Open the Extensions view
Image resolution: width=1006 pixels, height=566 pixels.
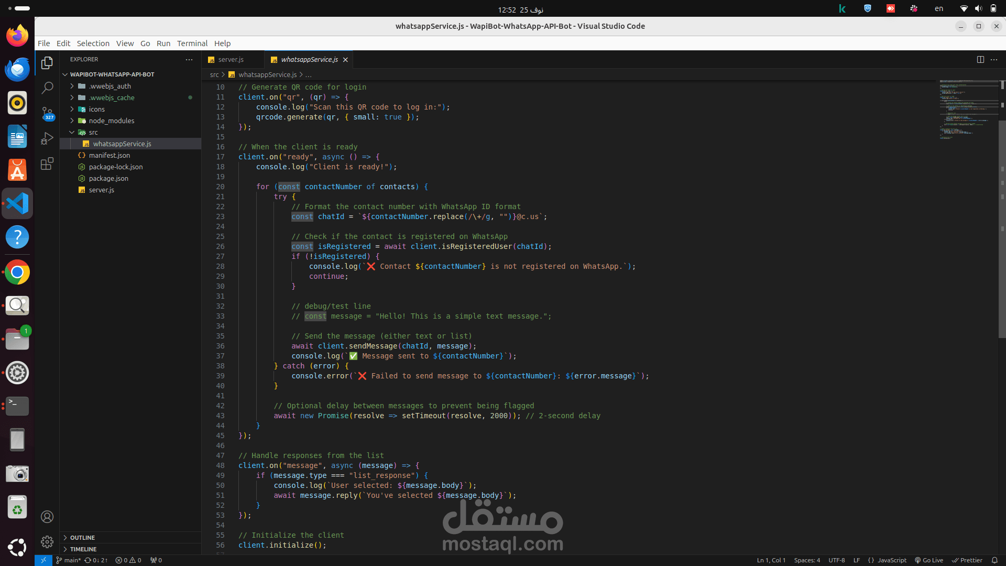tap(47, 164)
